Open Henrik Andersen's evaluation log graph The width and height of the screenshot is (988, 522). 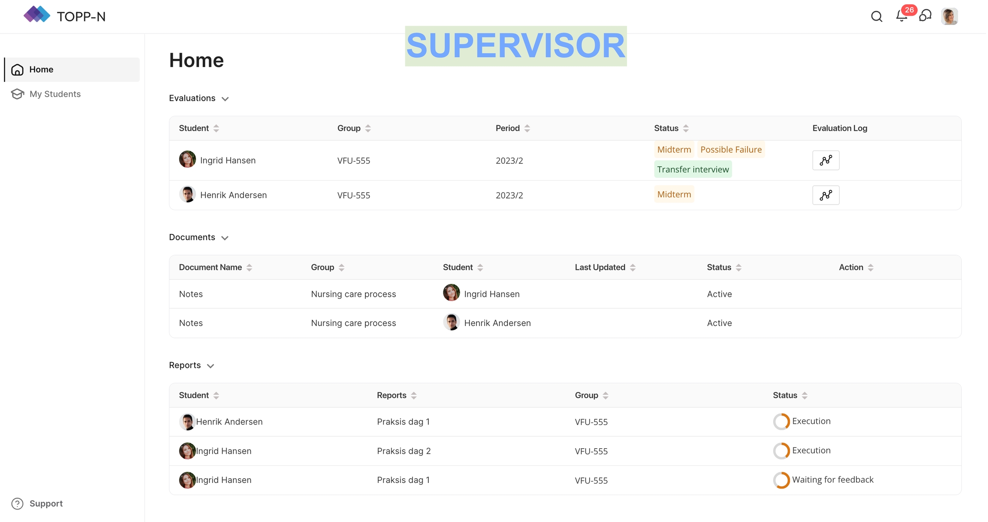click(x=825, y=195)
